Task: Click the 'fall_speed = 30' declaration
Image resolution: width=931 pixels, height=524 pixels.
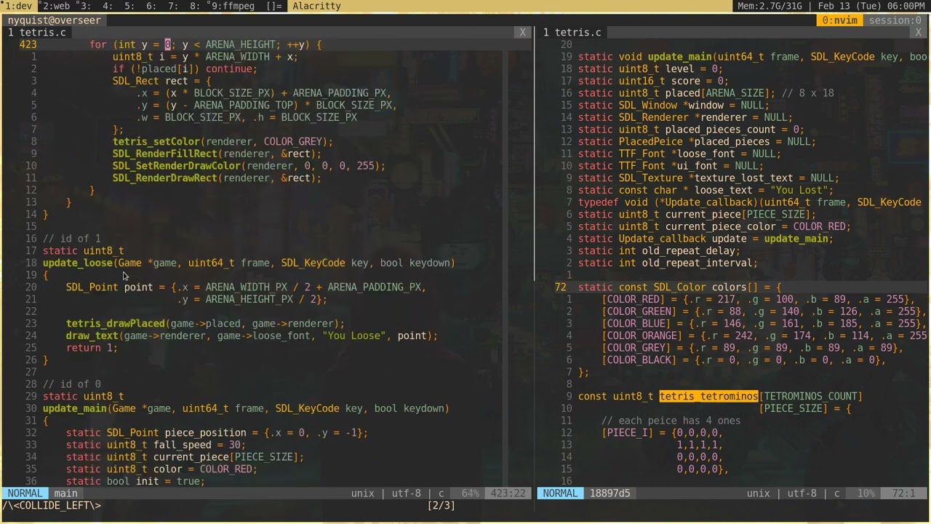Action: [x=156, y=445]
